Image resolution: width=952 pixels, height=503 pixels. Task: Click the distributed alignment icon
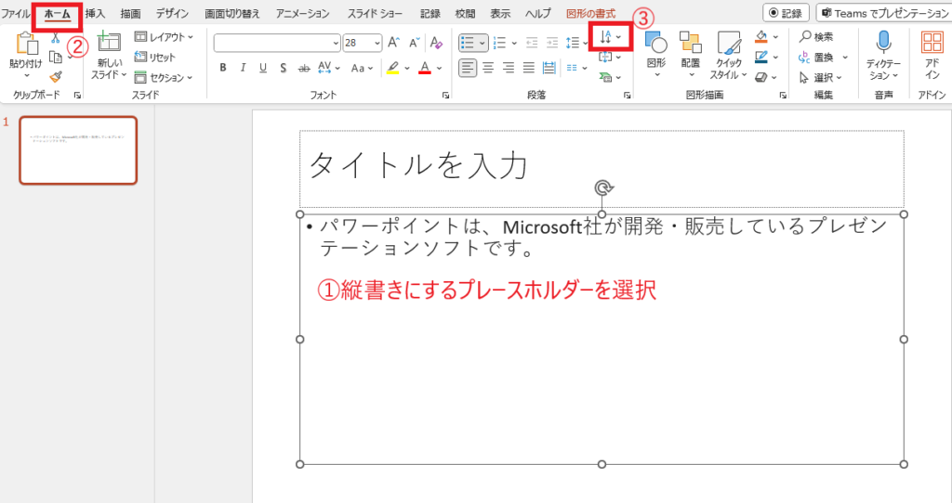point(549,68)
